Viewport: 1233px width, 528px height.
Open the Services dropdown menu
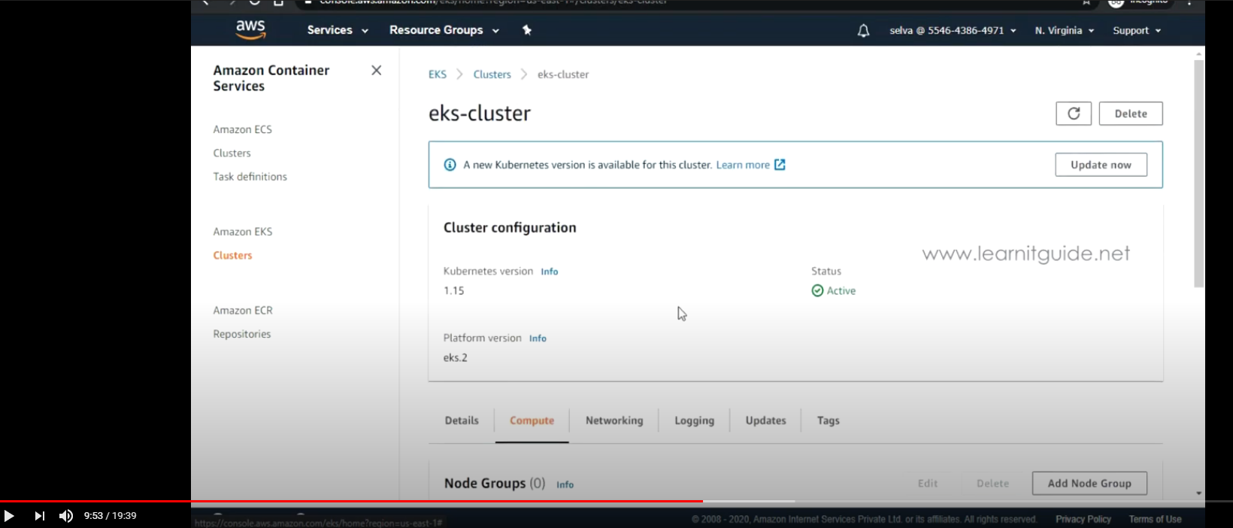[338, 30]
